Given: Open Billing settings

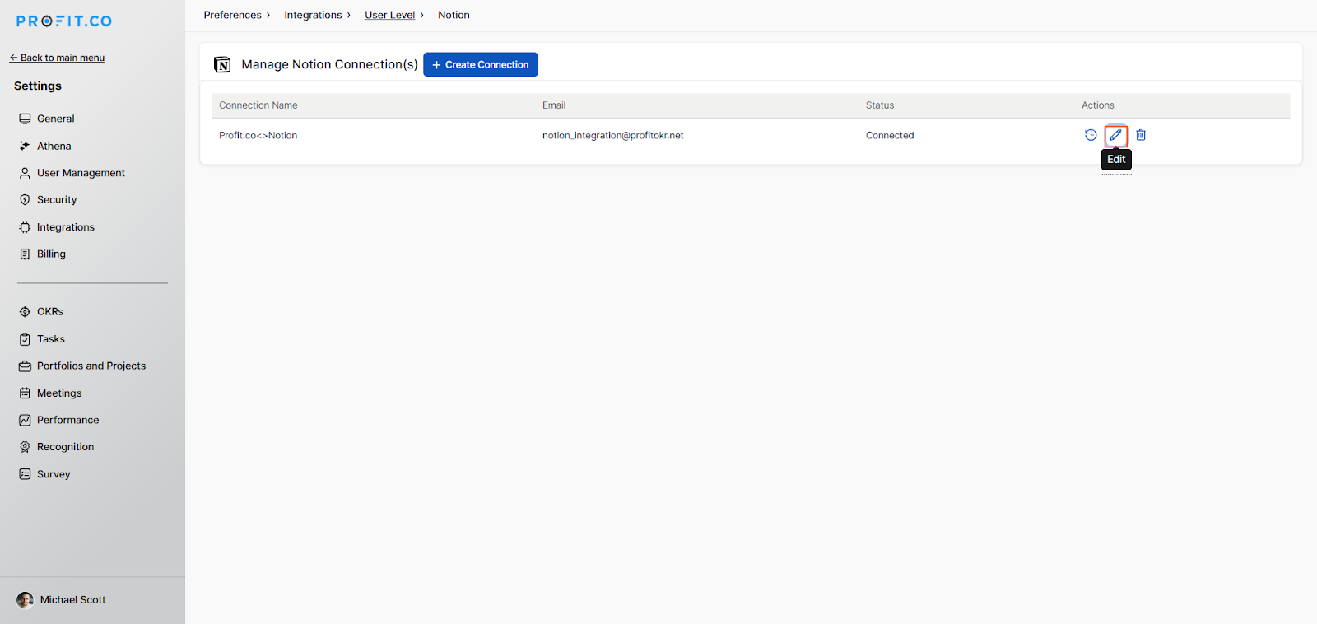Looking at the screenshot, I should (51, 254).
